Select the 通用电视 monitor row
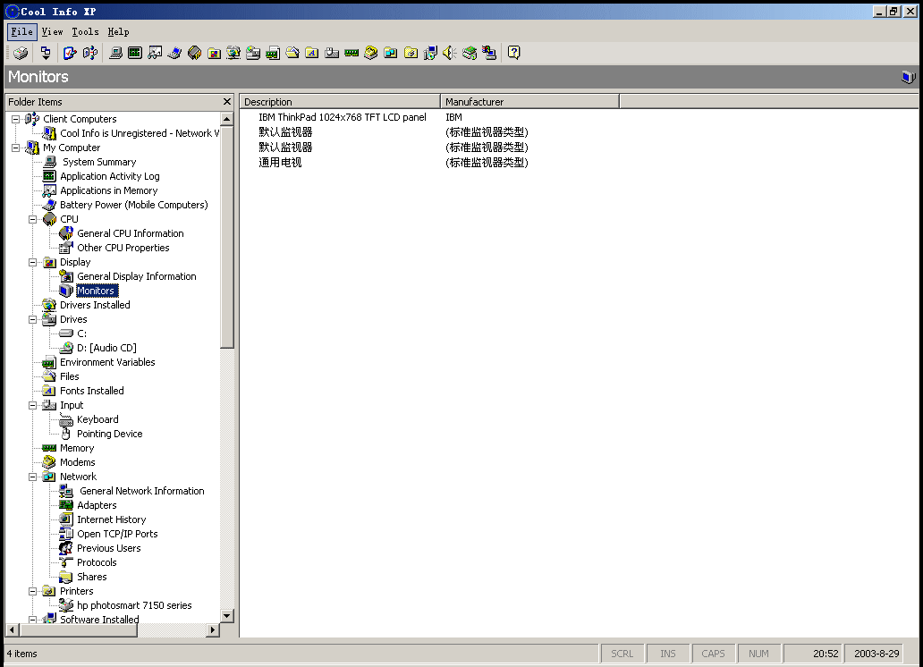Image resolution: width=923 pixels, height=667 pixels. coord(280,163)
